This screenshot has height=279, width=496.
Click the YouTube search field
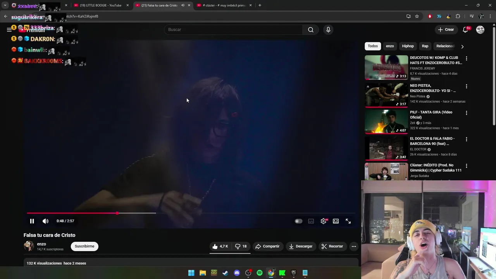[x=234, y=29]
